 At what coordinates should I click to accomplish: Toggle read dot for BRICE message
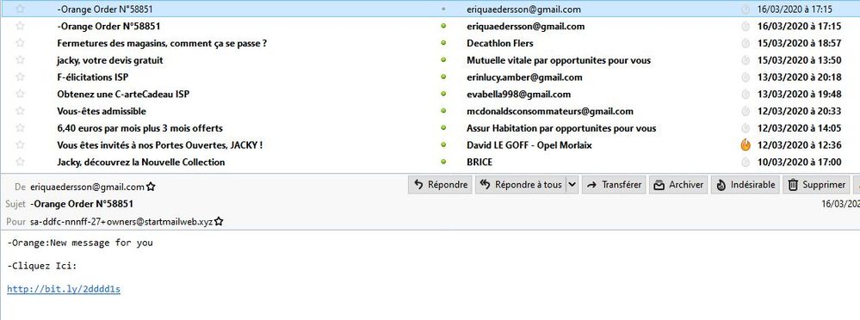click(443, 163)
